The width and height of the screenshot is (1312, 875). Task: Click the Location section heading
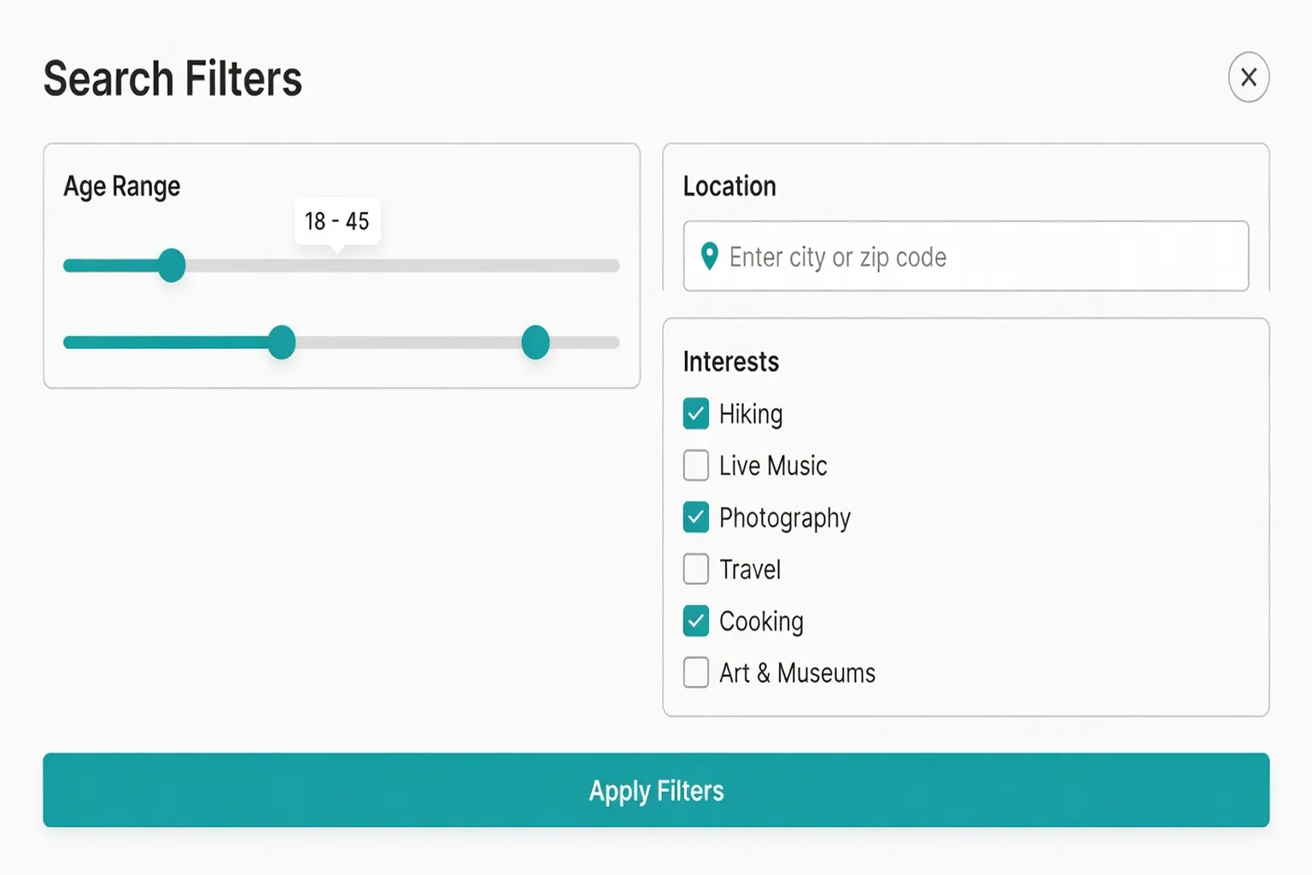coord(729,186)
